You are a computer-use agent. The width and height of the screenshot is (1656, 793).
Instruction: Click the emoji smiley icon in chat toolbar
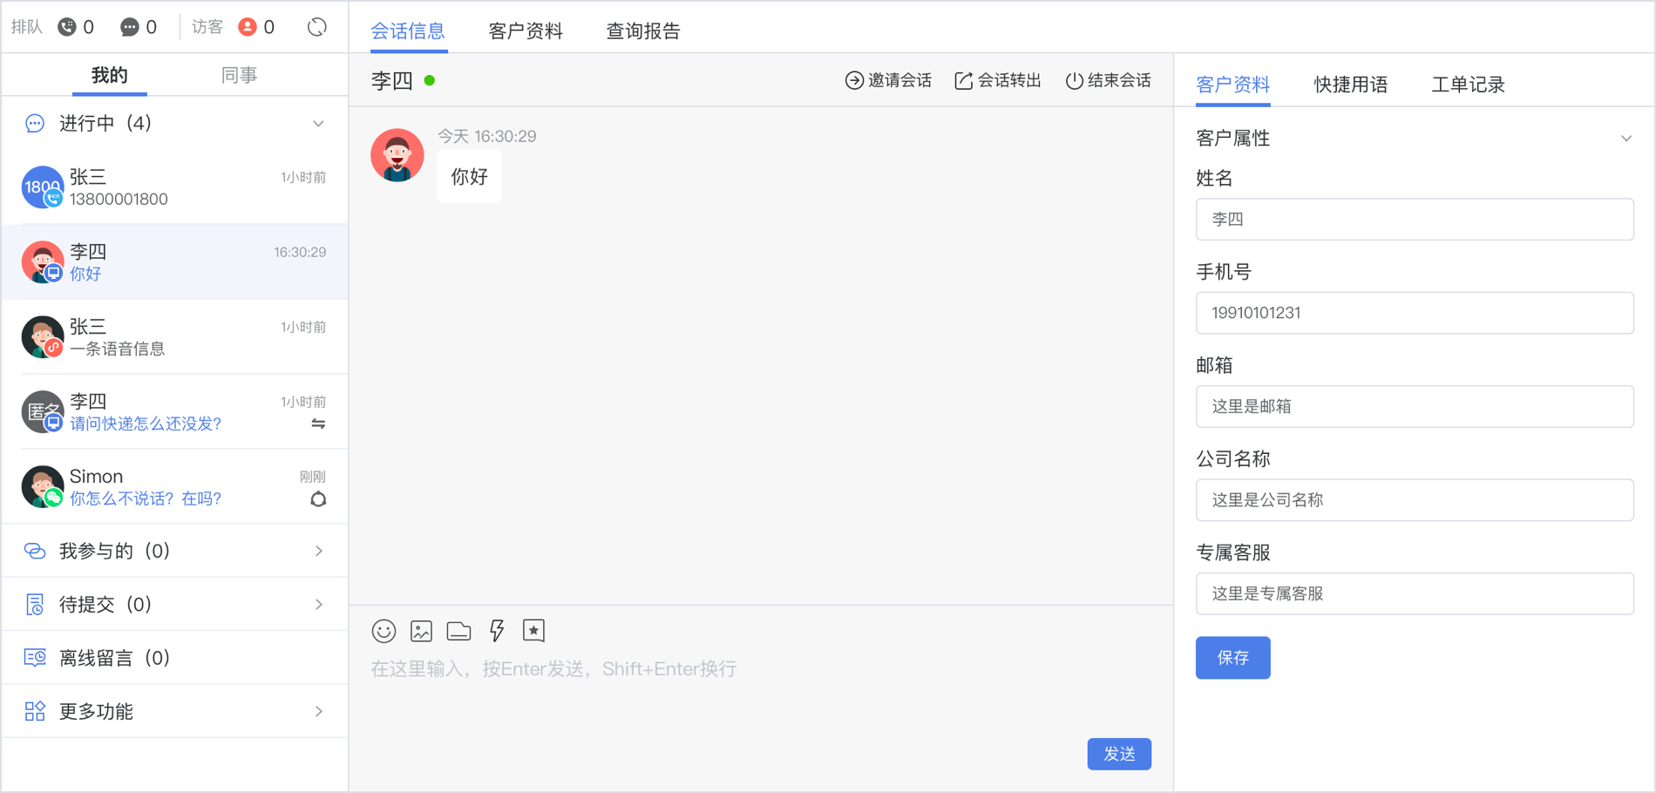pyautogui.click(x=383, y=631)
